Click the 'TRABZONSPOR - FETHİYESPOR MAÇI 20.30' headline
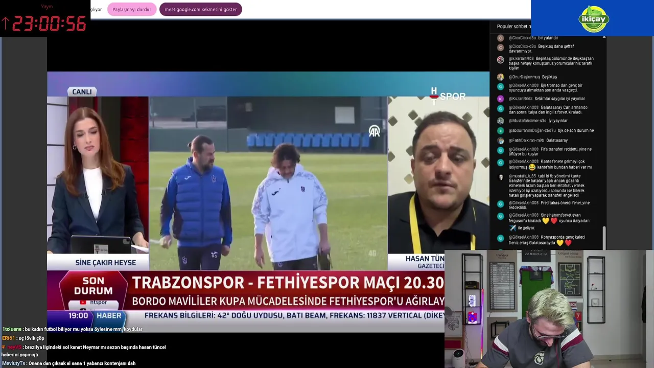The height and width of the screenshot is (368, 654). 288,283
